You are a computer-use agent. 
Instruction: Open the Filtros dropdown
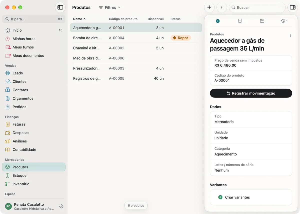tap(110, 7)
